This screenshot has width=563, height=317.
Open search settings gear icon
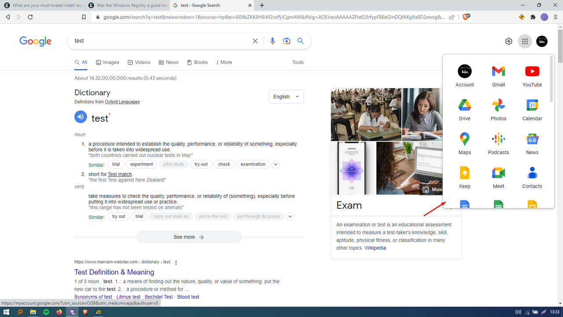pyautogui.click(x=509, y=41)
